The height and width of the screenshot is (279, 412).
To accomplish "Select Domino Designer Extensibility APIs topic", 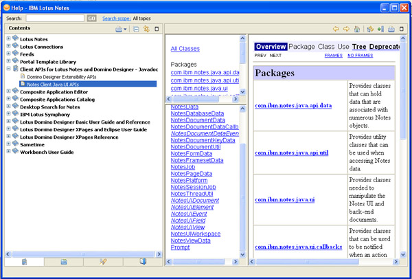I will [63, 76].
